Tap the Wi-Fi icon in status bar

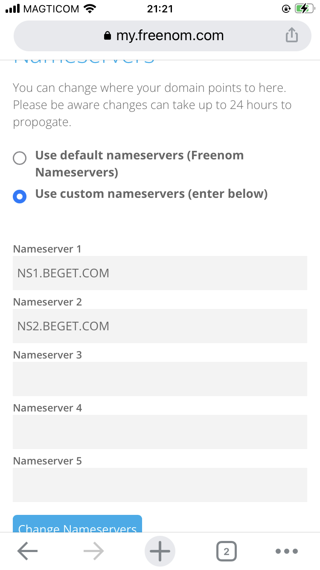point(90,9)
